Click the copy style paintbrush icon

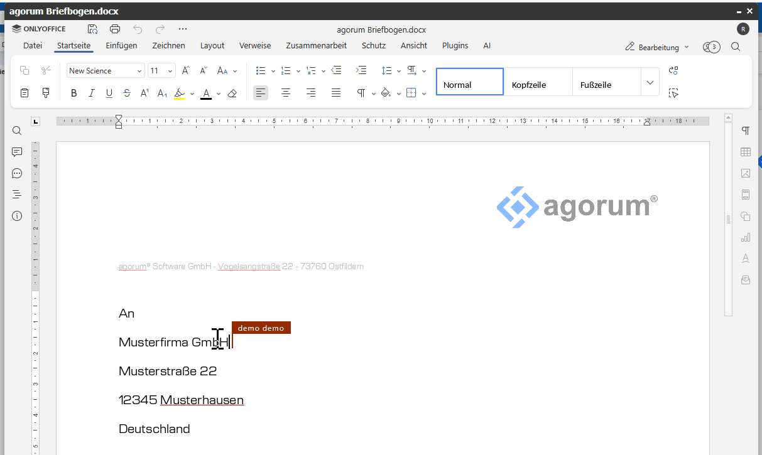[x=46, y=93]
